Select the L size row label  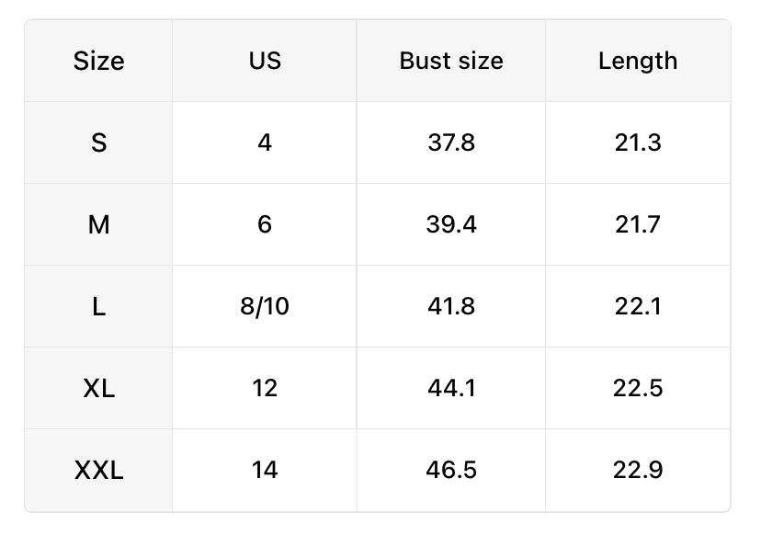(98, 306)
